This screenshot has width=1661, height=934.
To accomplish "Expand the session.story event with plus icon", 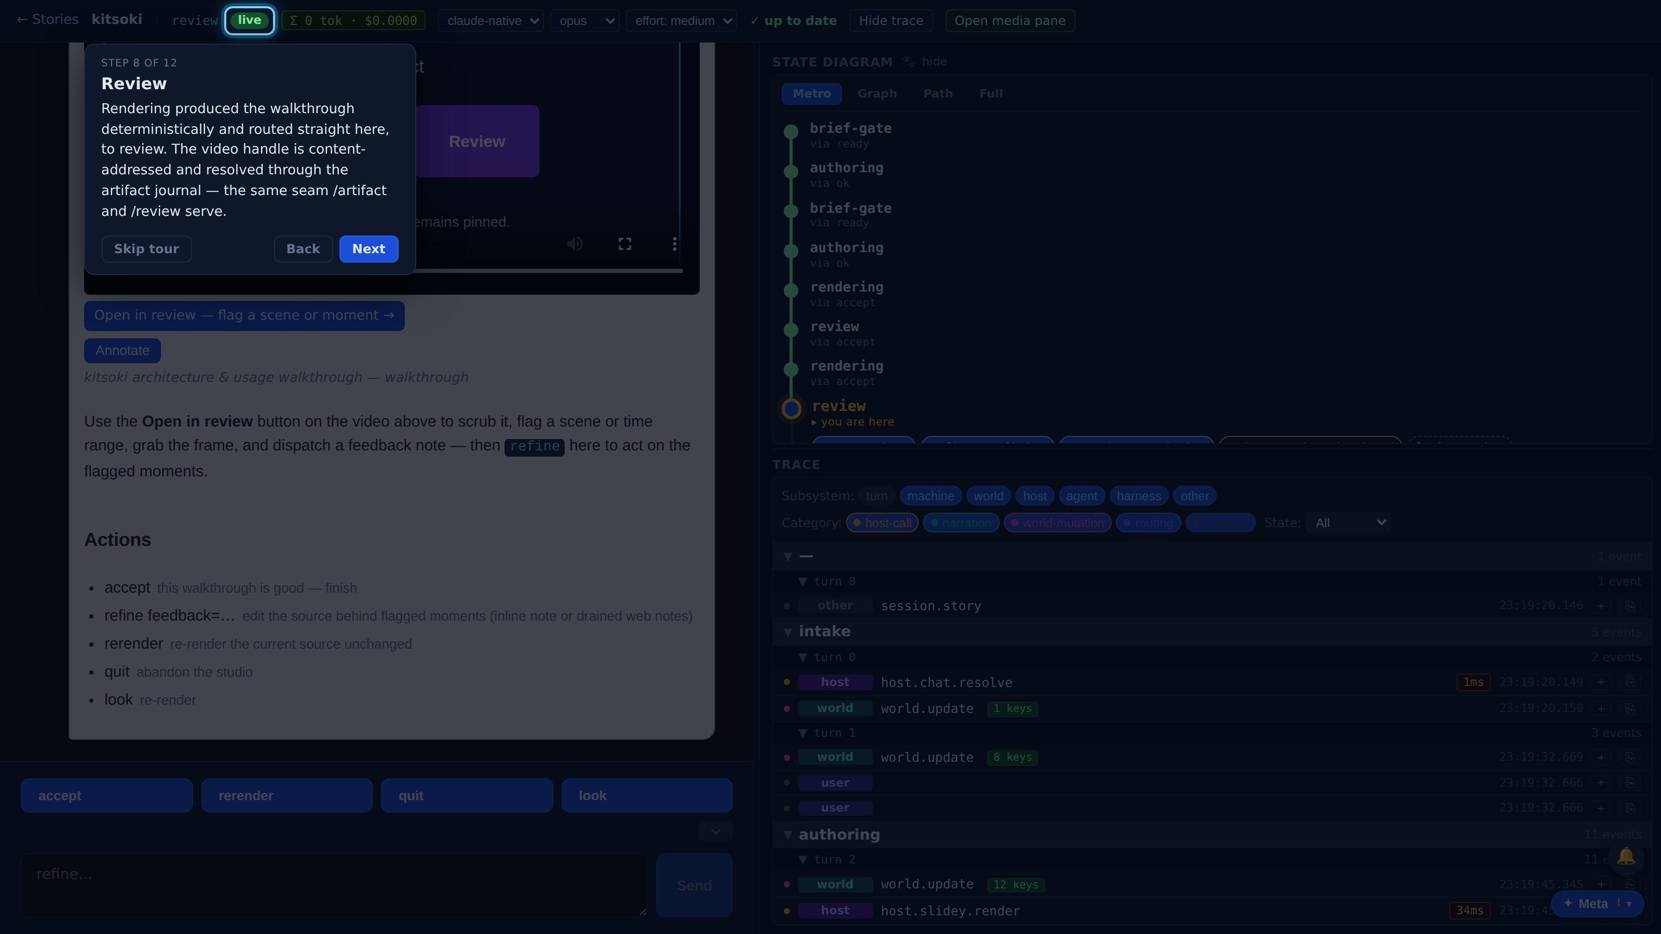I will 1601,606.
